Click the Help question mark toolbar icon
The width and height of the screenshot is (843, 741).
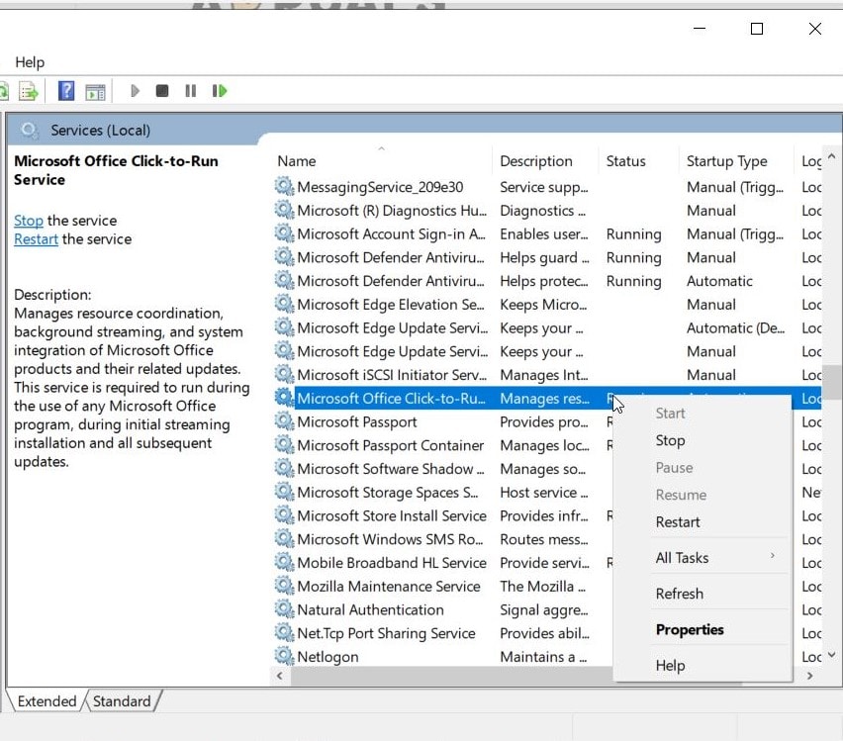67,90
